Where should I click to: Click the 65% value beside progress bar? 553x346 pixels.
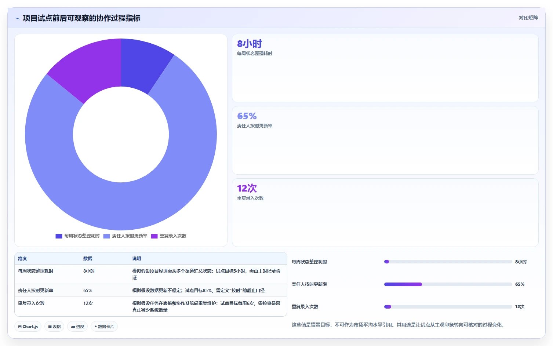(520, 284)
